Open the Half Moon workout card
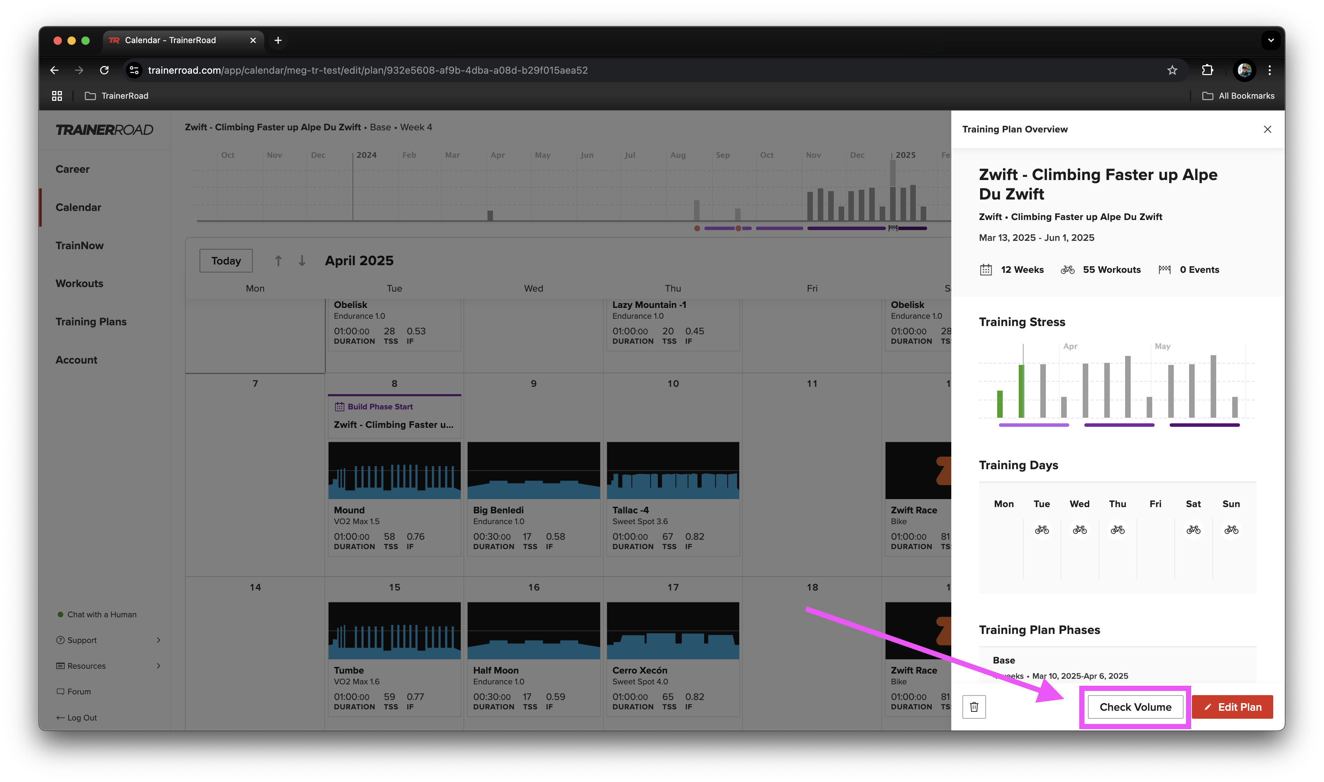Screen dimensions: 1324x782 click(x=533, y=659)
